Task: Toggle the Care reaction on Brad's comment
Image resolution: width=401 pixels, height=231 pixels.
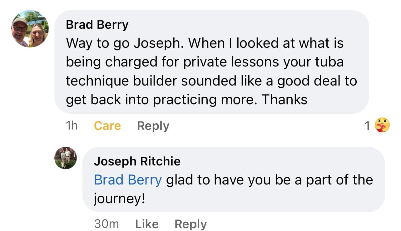Action: 107,126
